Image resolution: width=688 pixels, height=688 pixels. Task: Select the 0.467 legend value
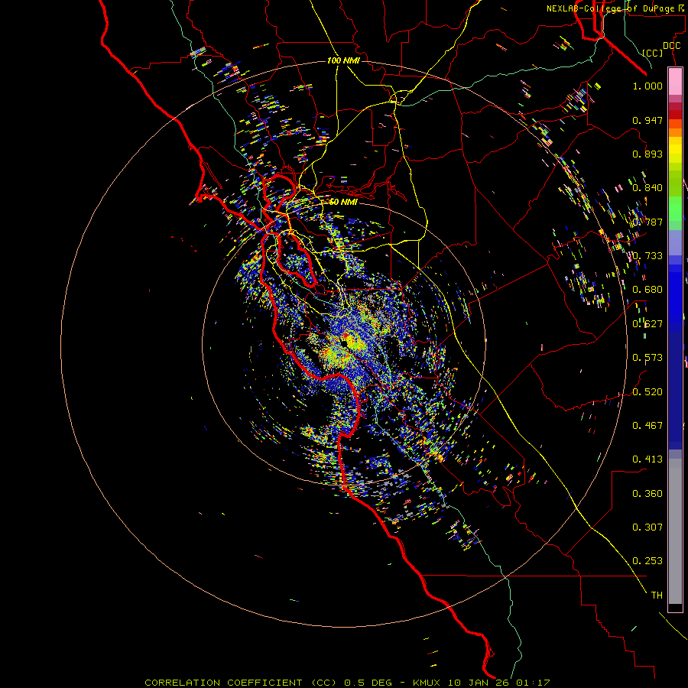[x=647, y=426]
